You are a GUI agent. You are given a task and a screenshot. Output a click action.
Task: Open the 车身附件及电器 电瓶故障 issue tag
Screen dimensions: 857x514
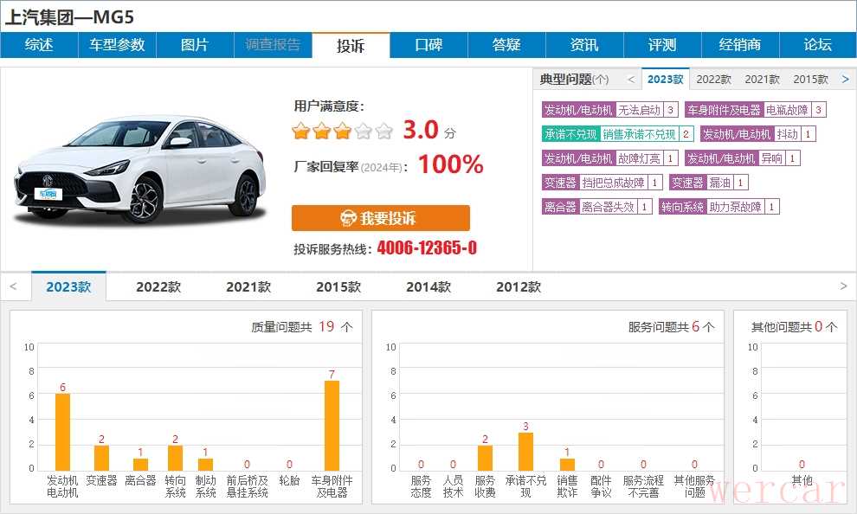click(756, 110)
